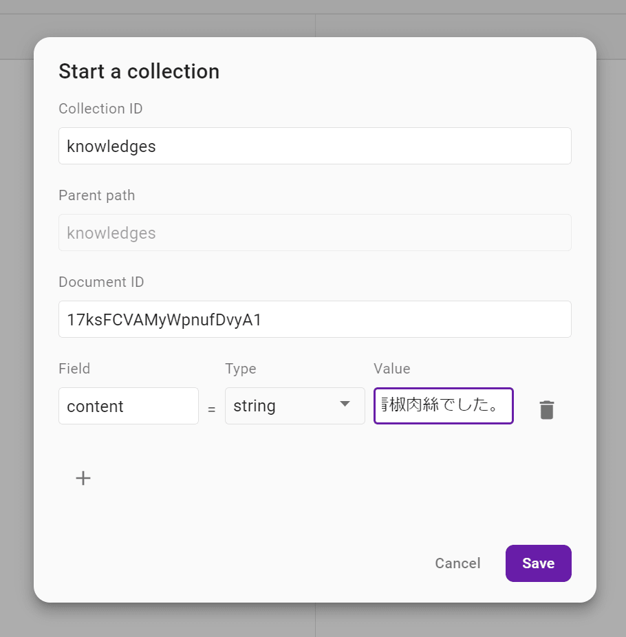This screenshot has width=626, height=637.
Task: Click the Value column label
Action: (x=392, y=369)
